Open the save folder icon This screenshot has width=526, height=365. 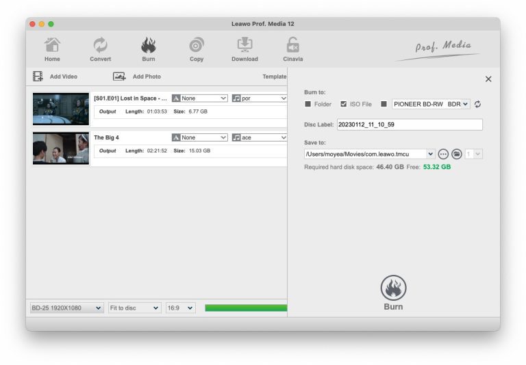point(456,154)
